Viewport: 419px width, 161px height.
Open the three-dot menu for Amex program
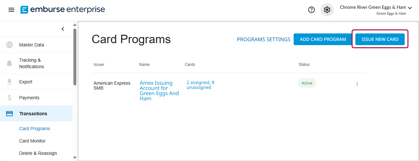pyautogui.click(x=357, y=84)
